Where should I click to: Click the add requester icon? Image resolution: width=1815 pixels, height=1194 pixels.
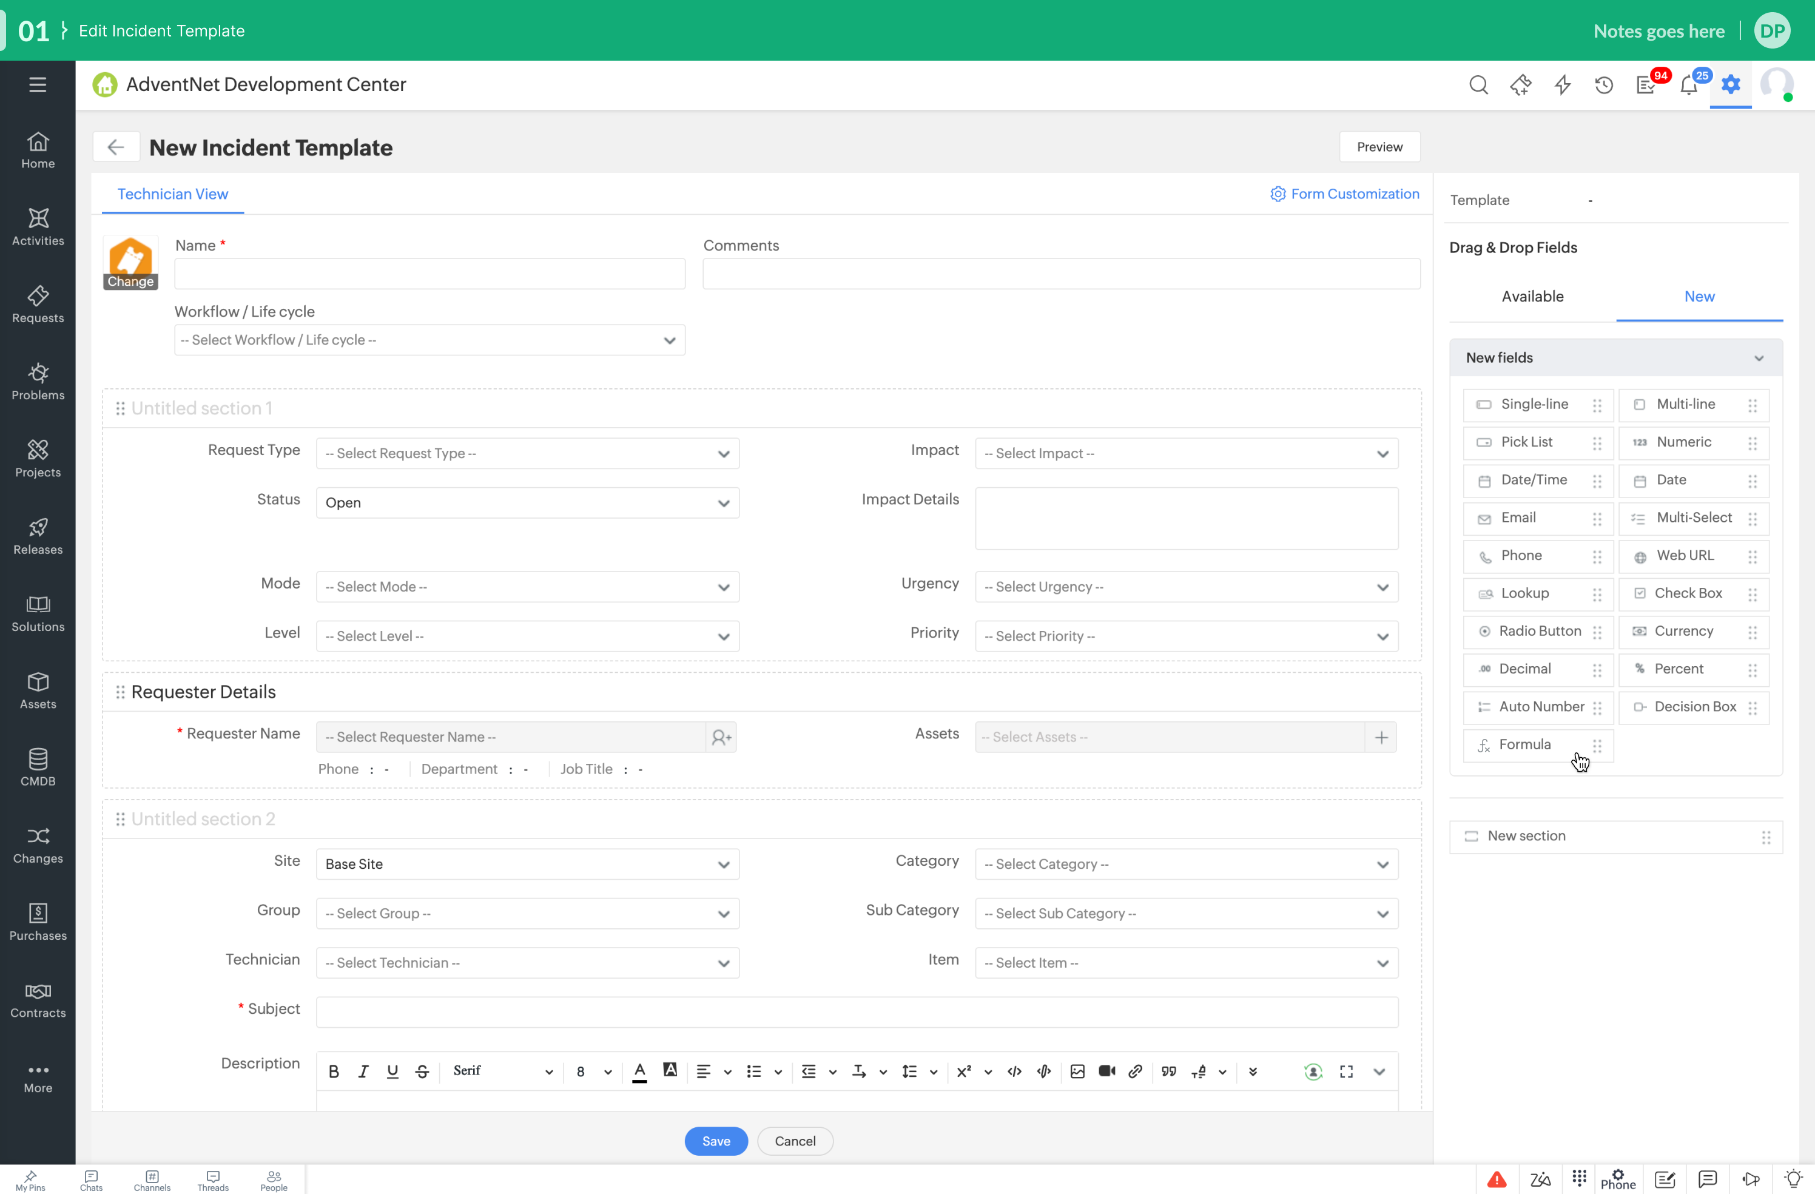721,737
